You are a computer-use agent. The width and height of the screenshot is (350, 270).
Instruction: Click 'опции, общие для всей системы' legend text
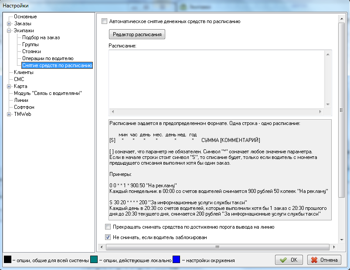pyautogui.click(x=53, y=260)
